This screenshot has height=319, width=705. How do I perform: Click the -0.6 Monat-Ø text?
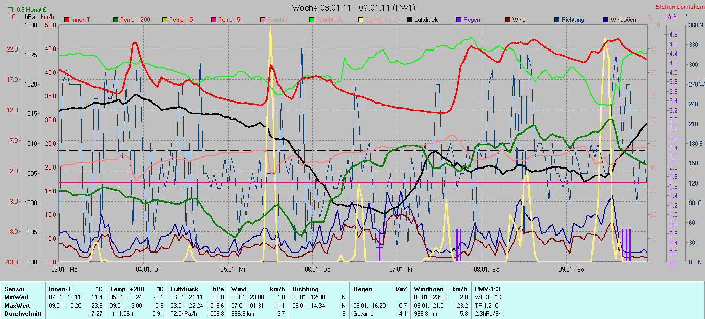31,9
